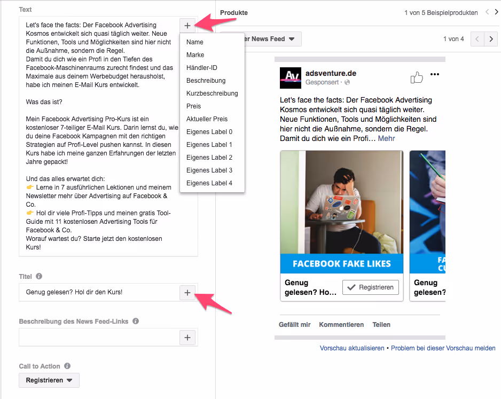Image resolution: width=501 pixels, height=399 pixels.
Task: Click the Mehr link in ad text
Action: tap(386, 138)
